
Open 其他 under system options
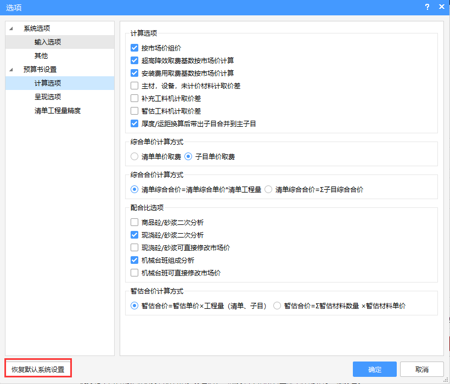click(x=41, y=56)
